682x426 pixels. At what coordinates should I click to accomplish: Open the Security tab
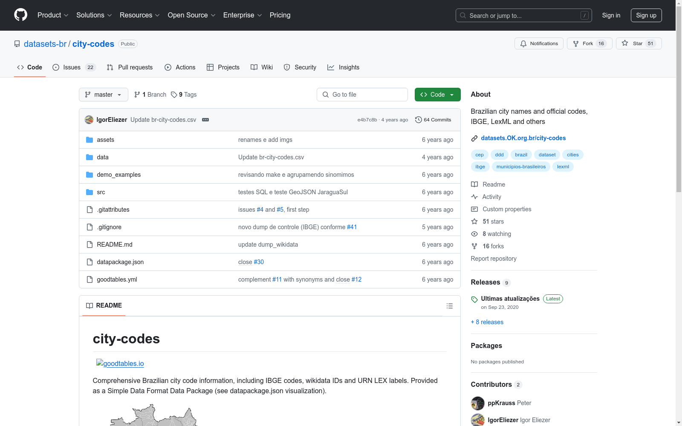coord(300,67)
